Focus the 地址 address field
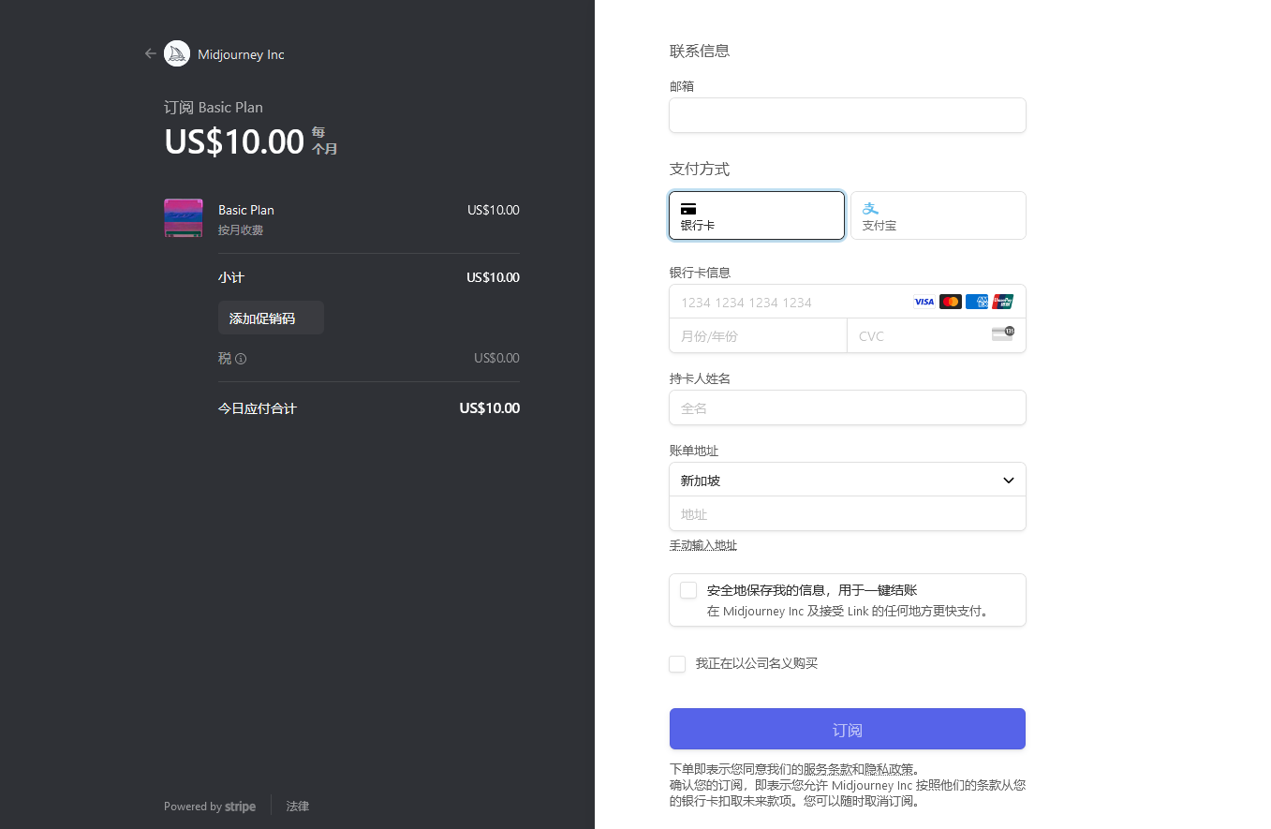The width and height of the screenshot is (1271, 829). [848, 513]
